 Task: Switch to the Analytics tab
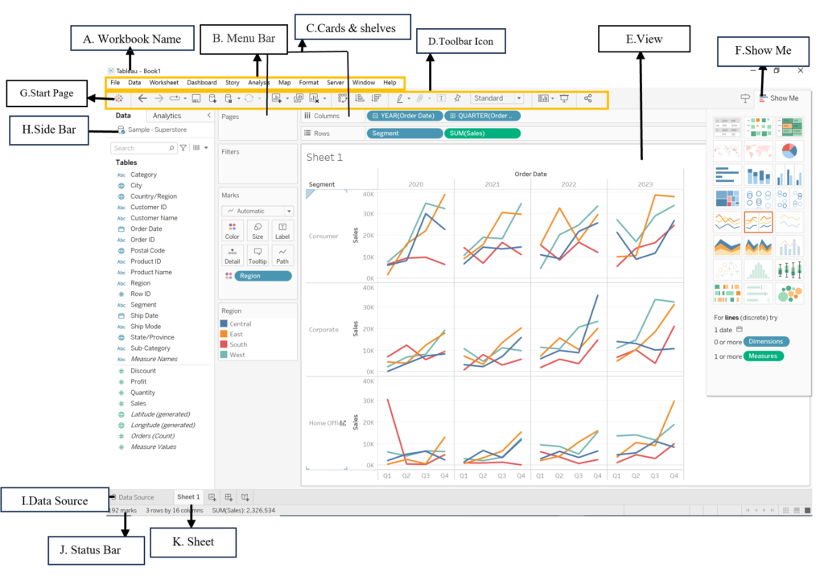167,116
